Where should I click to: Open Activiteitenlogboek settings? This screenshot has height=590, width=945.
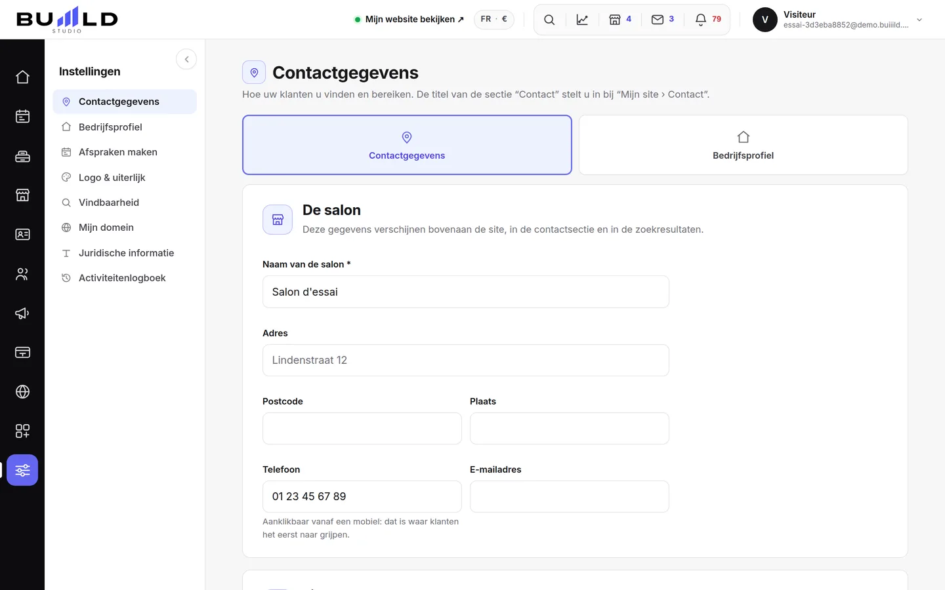point(125,278)
